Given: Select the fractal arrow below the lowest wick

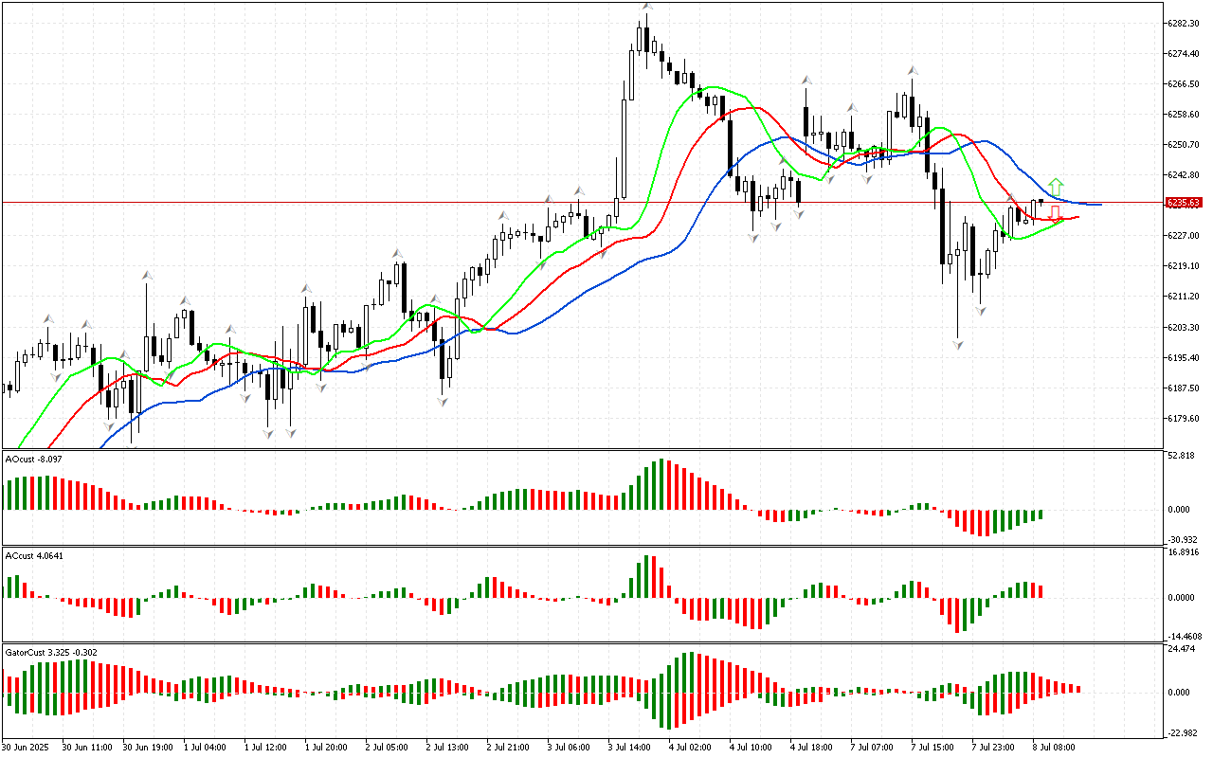Looking at the screenshot, I should [x=959, y=347].
